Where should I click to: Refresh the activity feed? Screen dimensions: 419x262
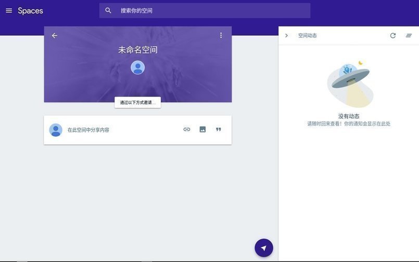[x=393, y=35]
